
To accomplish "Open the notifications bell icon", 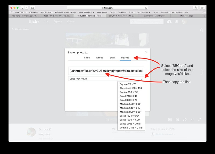I will (177, 21).
